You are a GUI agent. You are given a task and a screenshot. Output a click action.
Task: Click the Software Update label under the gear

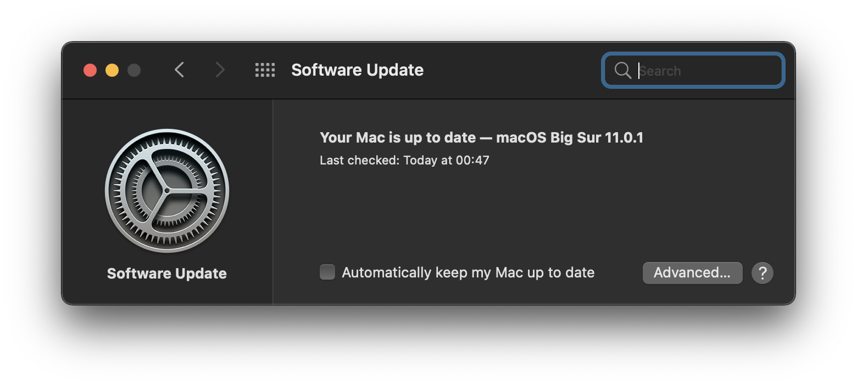pos(167,274)
